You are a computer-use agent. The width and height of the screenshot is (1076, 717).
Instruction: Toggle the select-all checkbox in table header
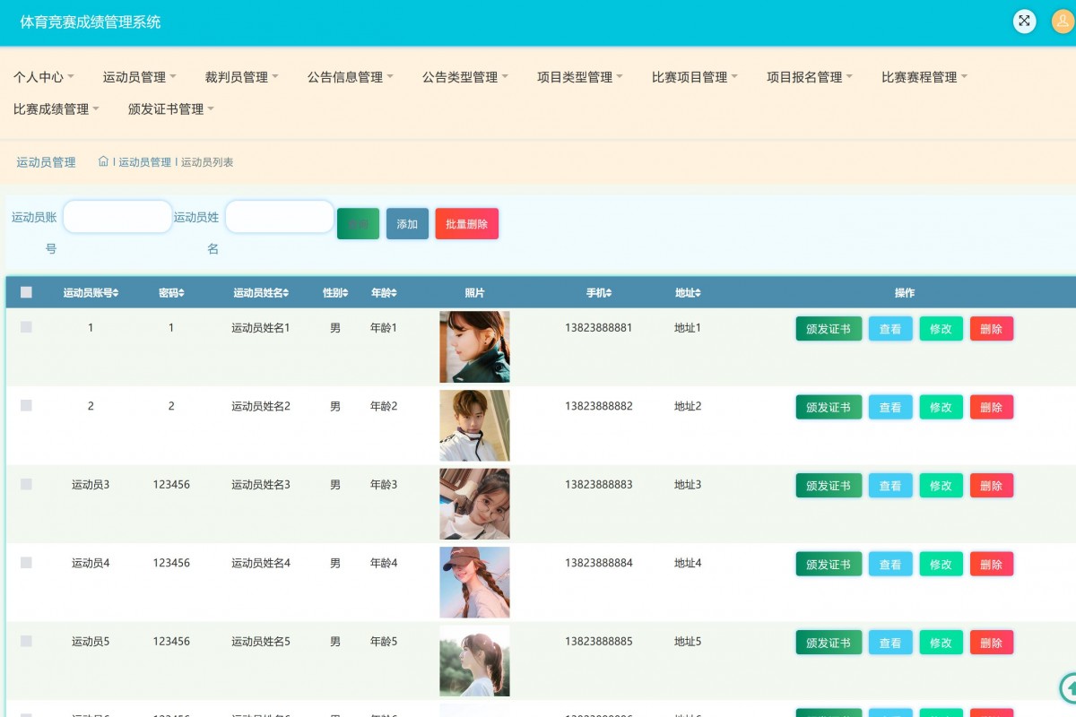[x=26, y=292]
